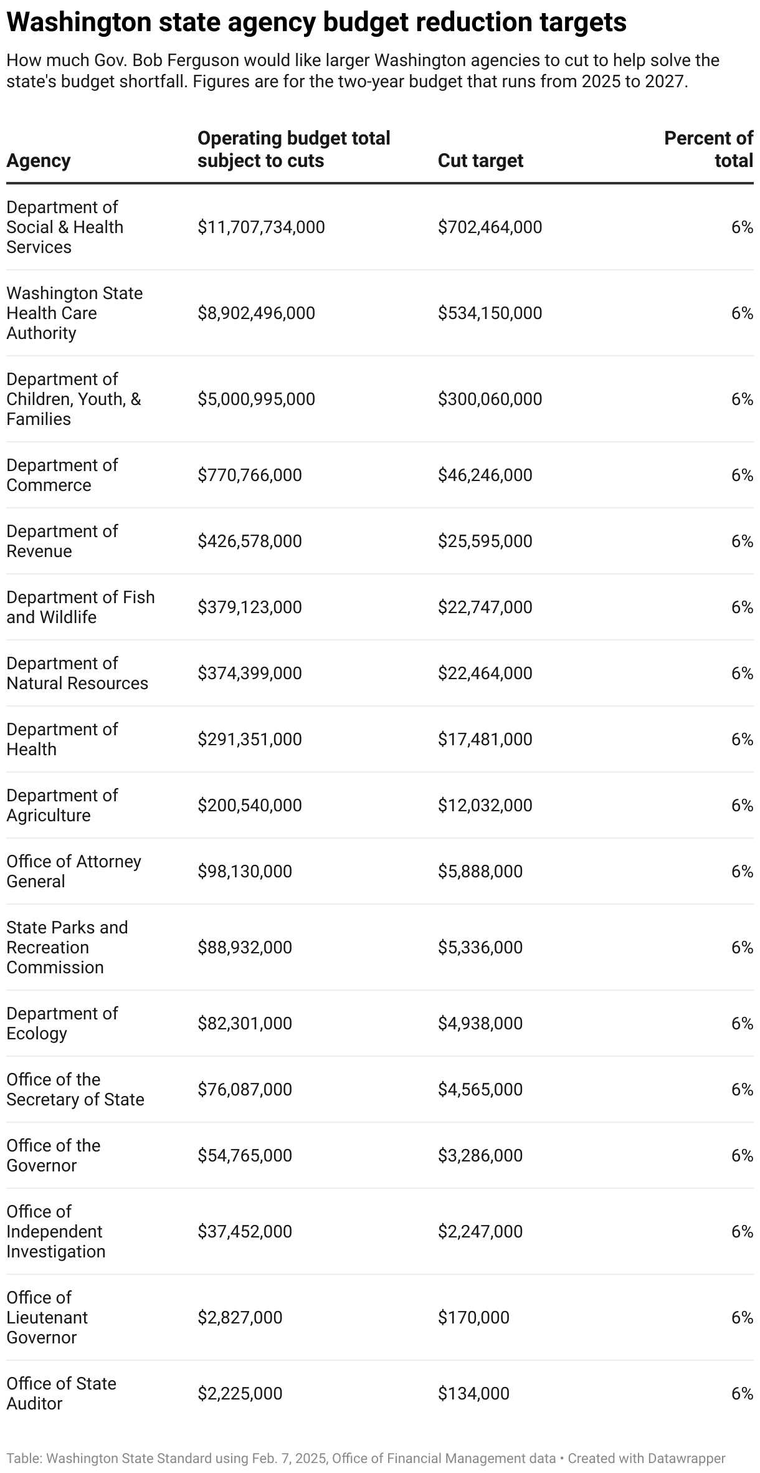Select the Cut target column header
760x1473 pixels.
480,161
